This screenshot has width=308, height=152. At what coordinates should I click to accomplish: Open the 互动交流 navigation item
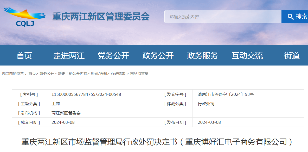click(247, 56)
